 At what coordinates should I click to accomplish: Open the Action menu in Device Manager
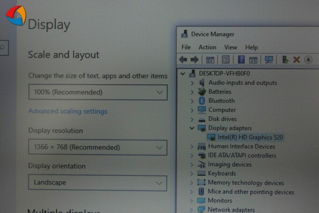[208, 47]
